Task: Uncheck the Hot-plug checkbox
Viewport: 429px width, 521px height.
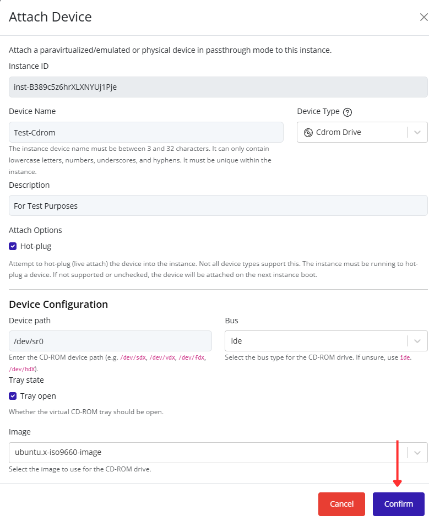Action: tap(13, 246)
